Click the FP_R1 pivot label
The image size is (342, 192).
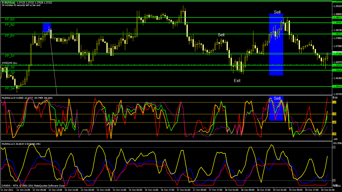[x=10, y=36]
